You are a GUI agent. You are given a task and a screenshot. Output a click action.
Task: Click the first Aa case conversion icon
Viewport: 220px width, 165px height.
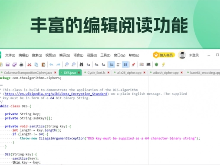pos(96,65)
